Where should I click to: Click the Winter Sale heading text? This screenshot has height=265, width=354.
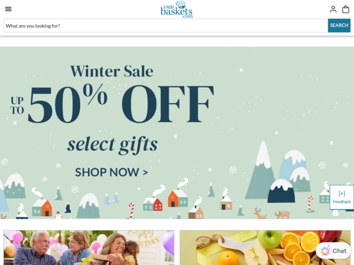pyautogui.click(x=112, y=71)
